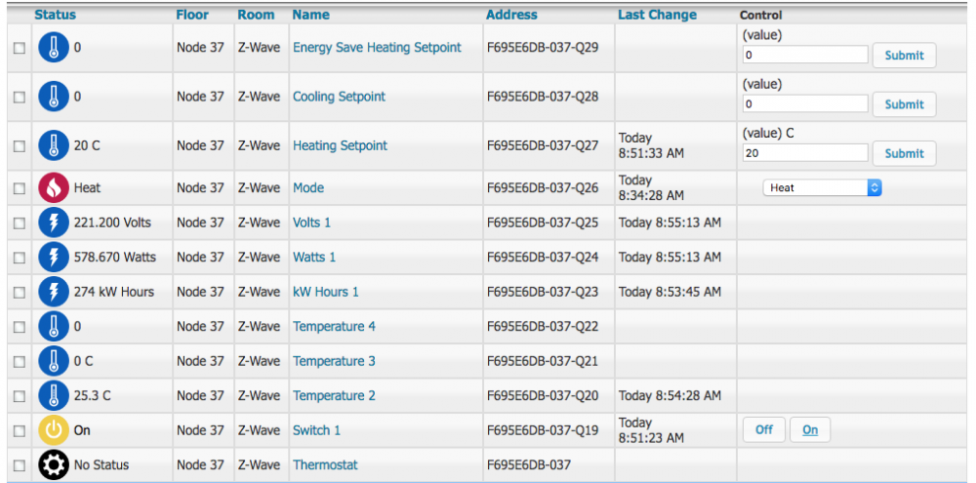Click the thermometer icon for Temperature 2
The image size is (976, 483).
click(54, 395)
